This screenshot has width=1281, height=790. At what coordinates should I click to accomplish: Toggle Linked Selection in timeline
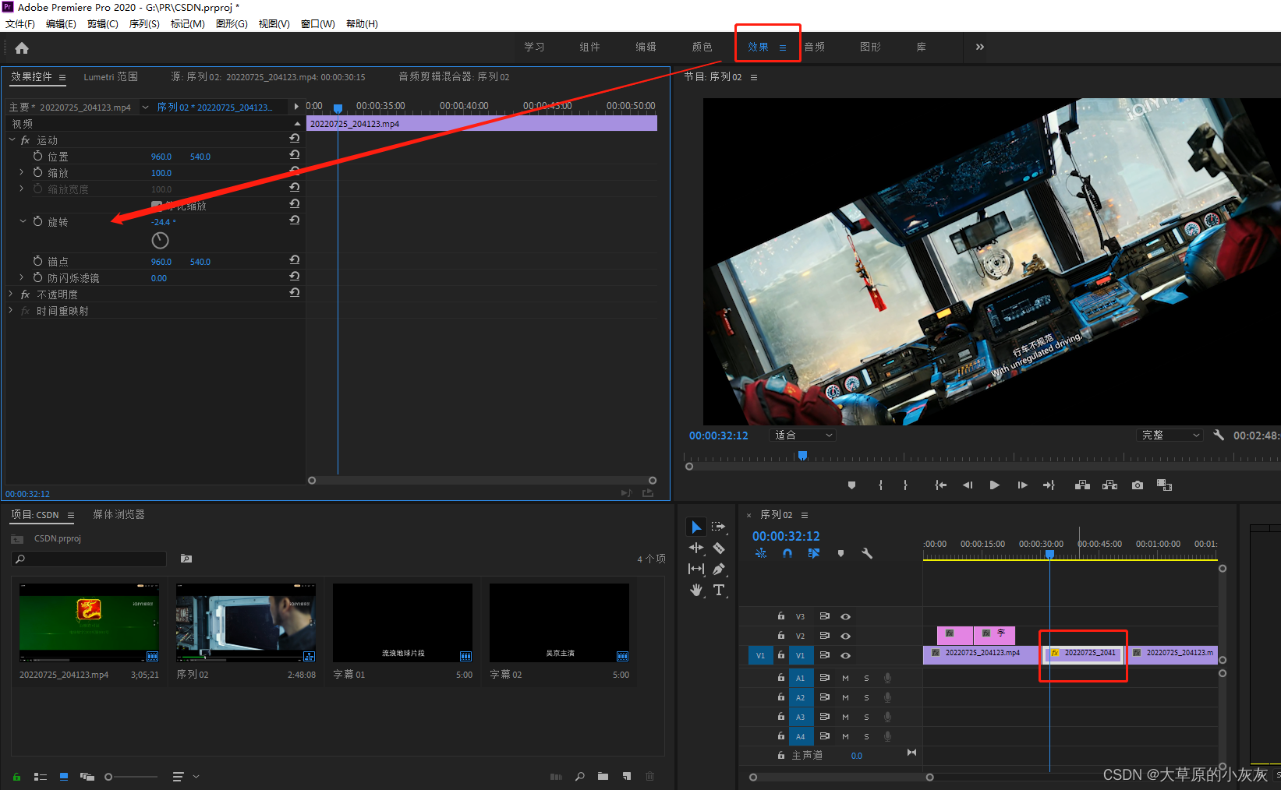[814, 553]
